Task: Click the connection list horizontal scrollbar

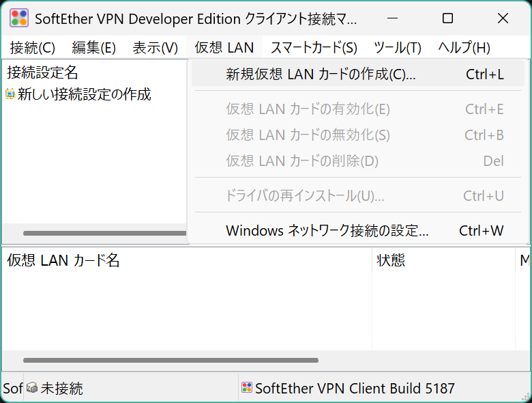Action: (x=102, y=233)
